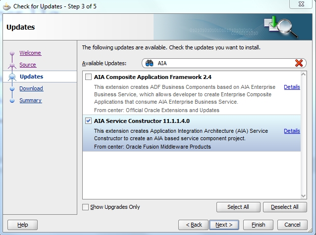The image size is (316, 235).
Task: Proceed with the Next button
Action: coord(224,225)
